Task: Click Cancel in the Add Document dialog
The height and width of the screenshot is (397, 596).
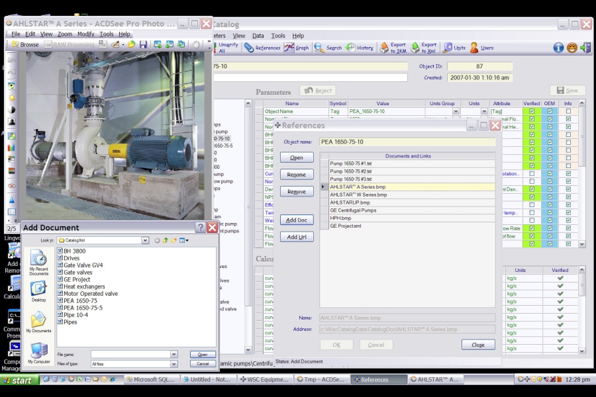Action: [x=203, y=363]
